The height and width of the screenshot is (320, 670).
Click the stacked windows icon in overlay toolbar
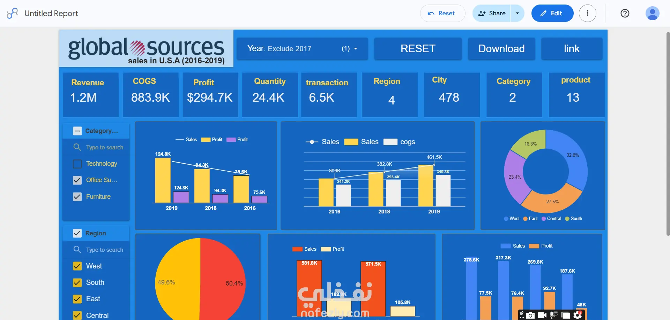point(566,315)
